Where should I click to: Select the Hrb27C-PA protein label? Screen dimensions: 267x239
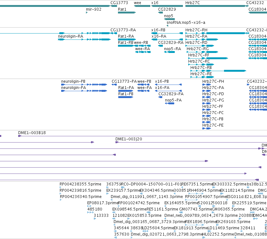point(213,88)
